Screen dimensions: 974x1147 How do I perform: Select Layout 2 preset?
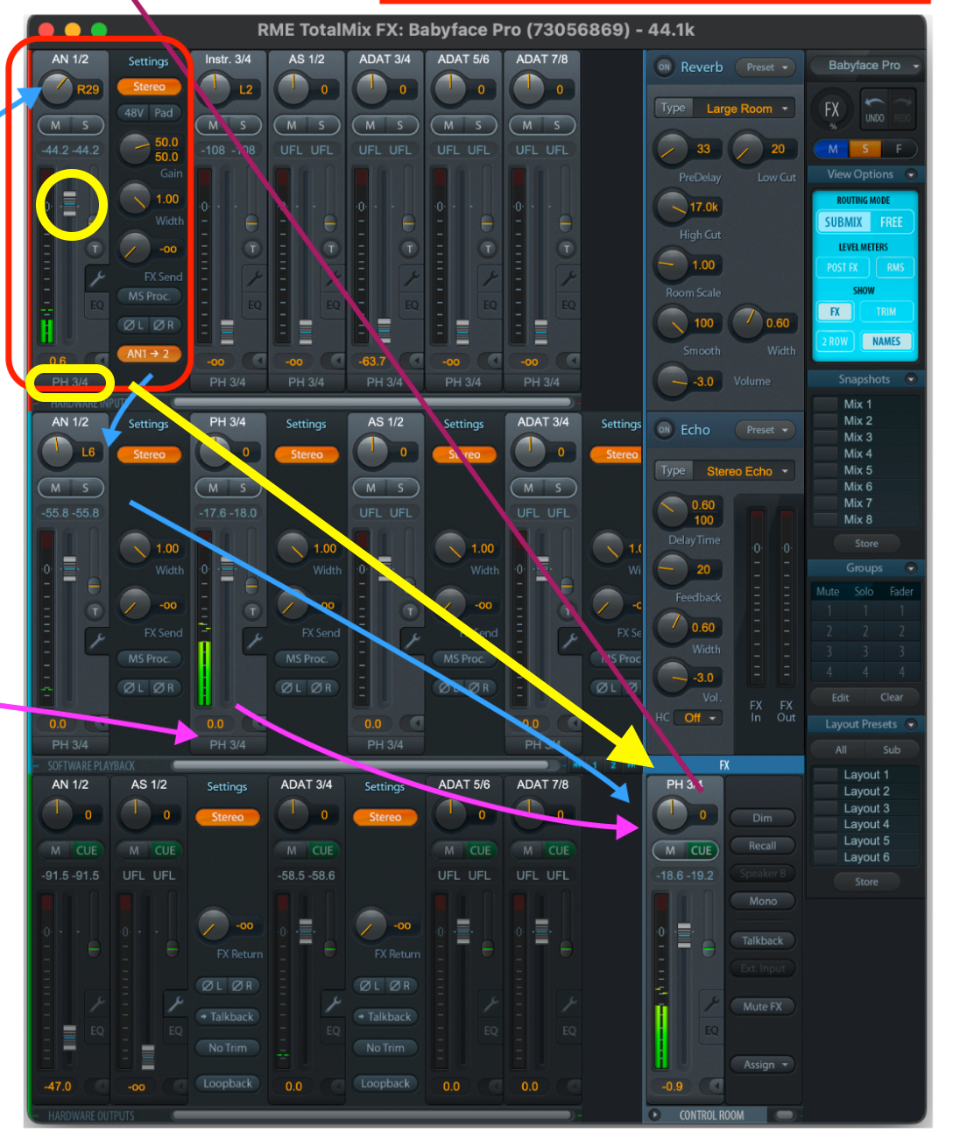click(865, 792)
